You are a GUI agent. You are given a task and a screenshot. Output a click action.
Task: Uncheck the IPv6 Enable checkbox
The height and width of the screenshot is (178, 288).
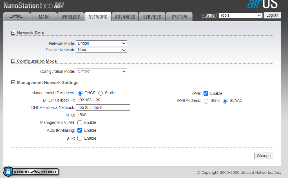[x=206, y=93]
